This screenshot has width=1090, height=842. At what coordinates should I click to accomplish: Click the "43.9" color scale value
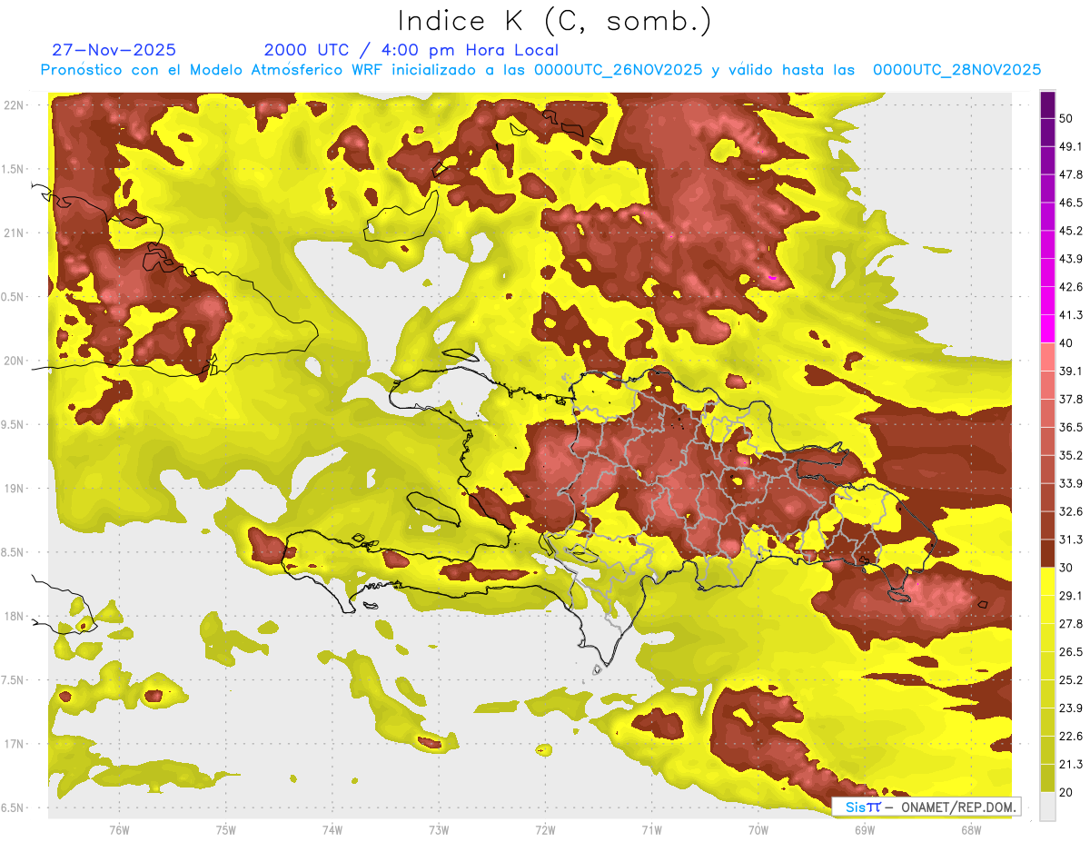(1071, 259)
